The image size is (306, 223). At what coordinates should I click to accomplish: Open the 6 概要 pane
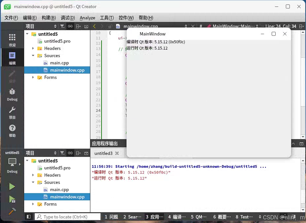tap(222, 217)
